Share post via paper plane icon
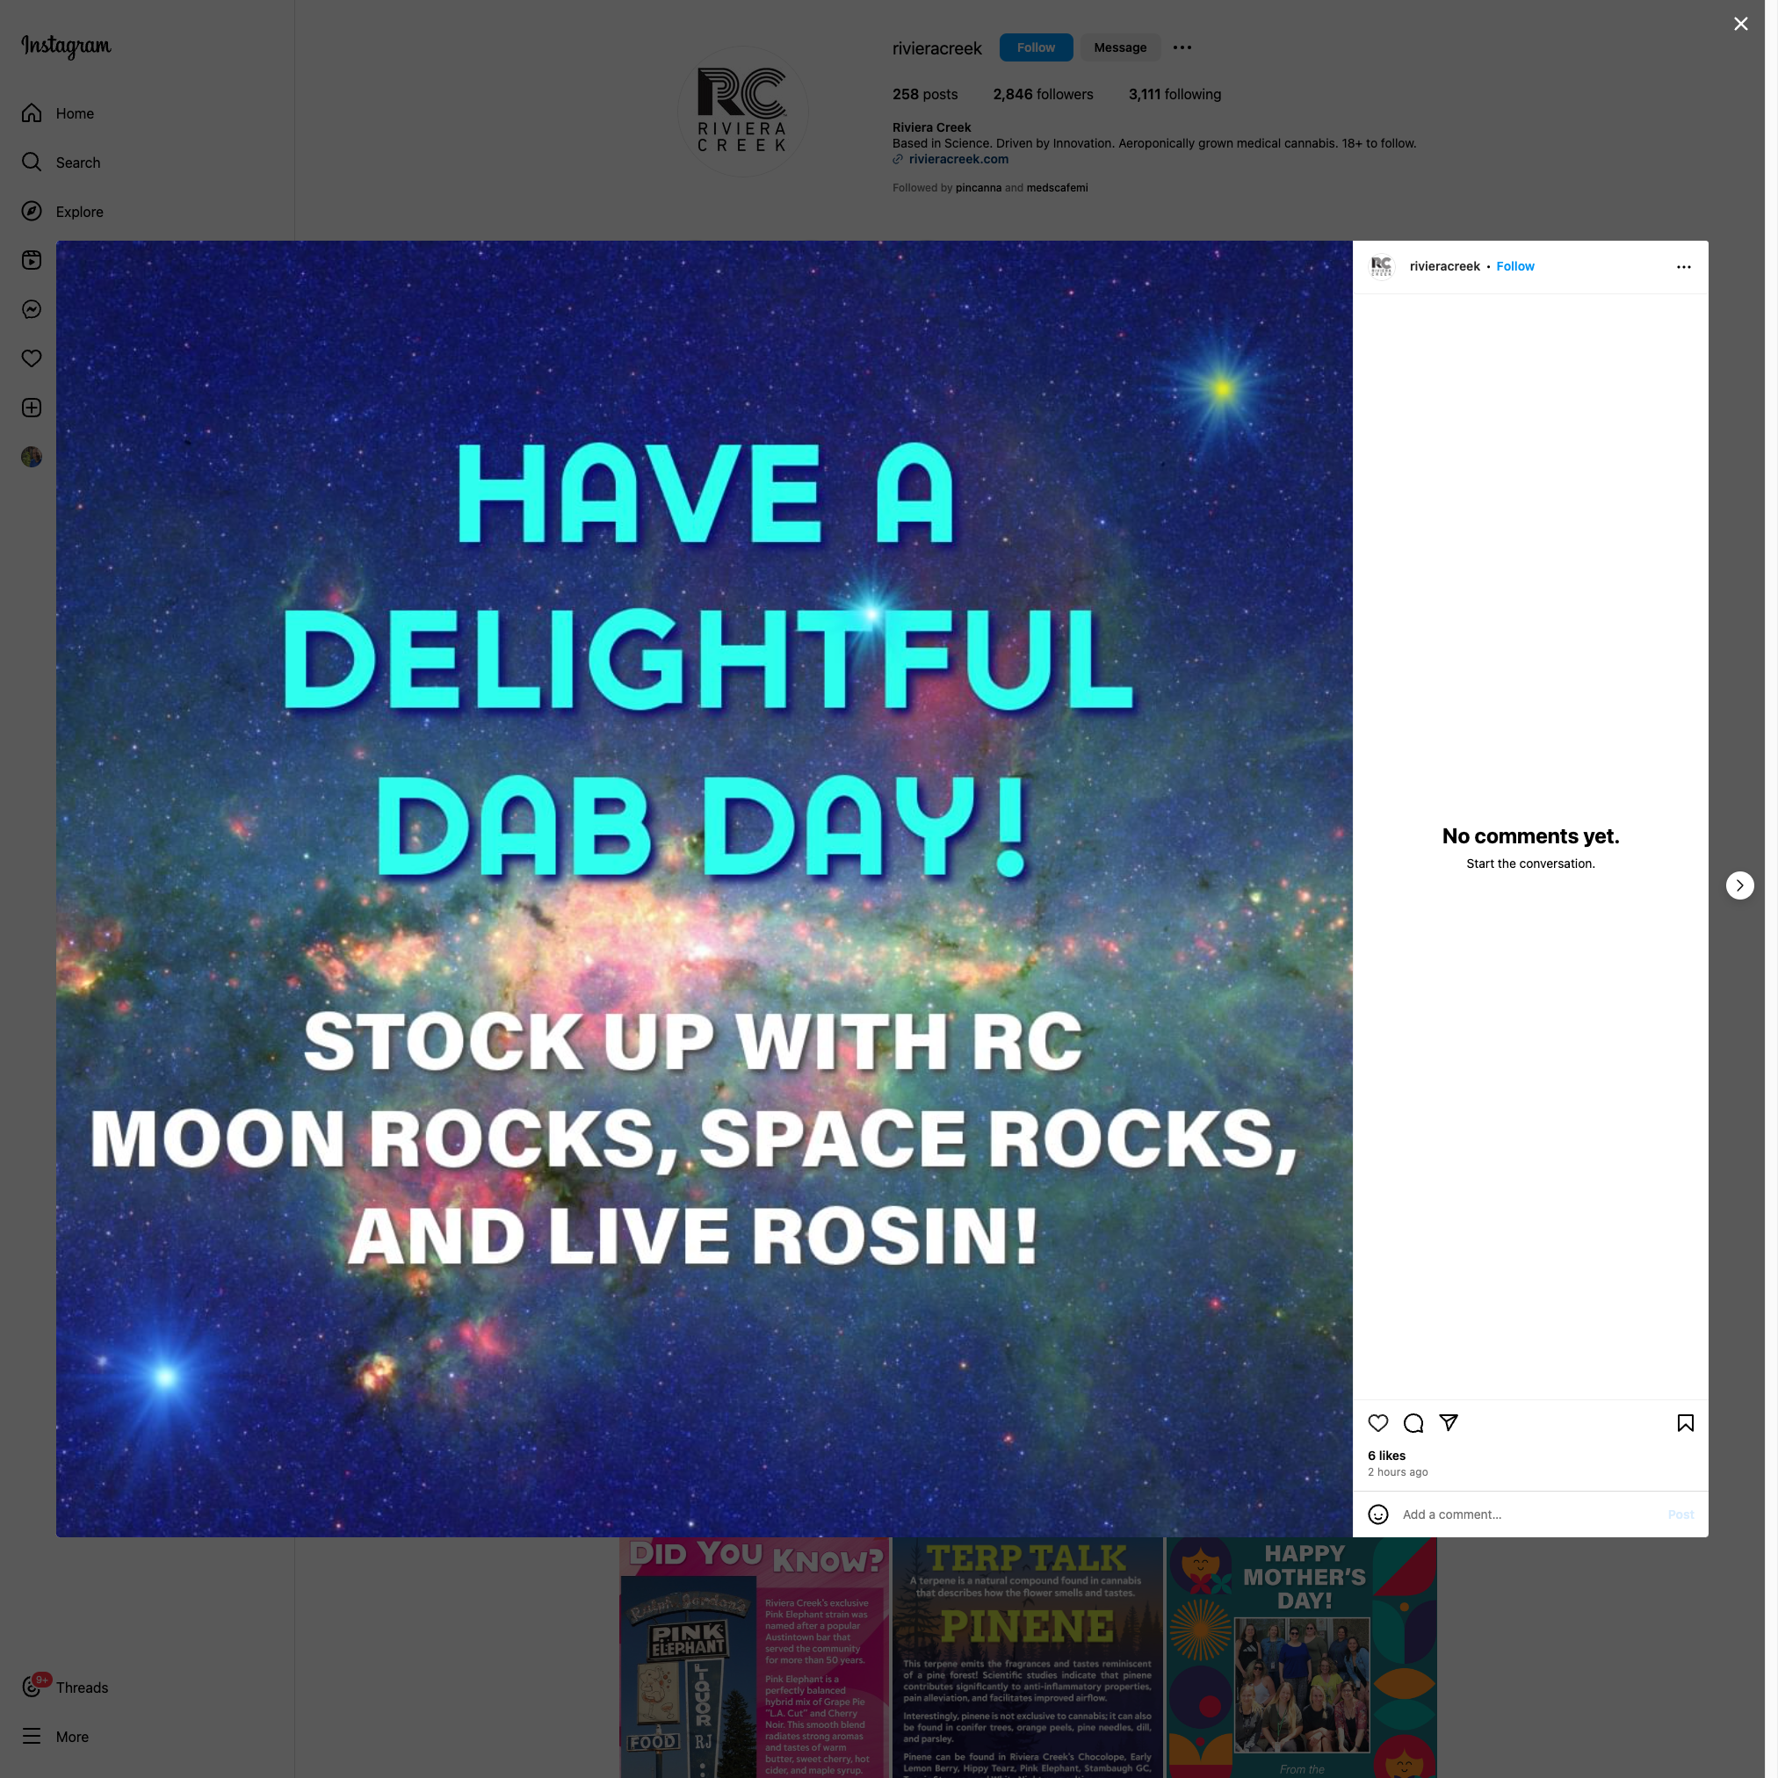 1449,1423
